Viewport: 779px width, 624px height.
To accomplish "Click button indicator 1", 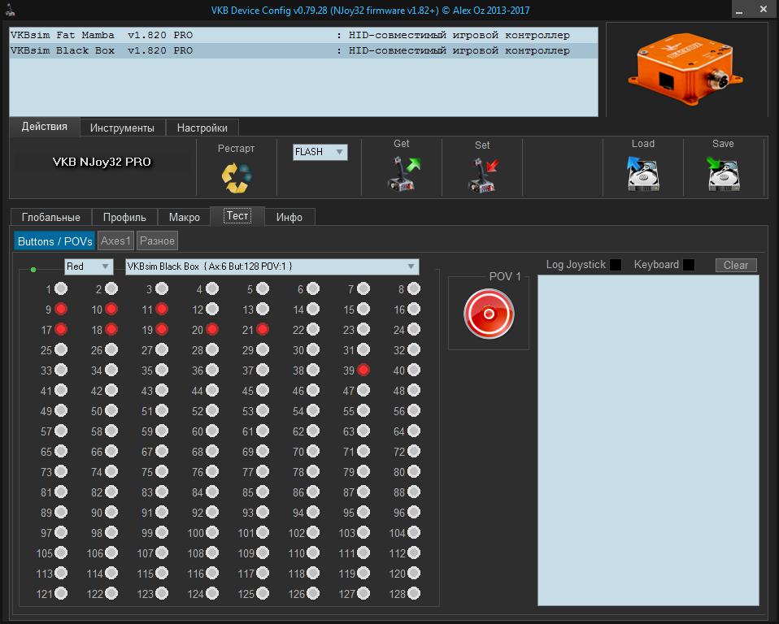I will (x=61, y=288).
